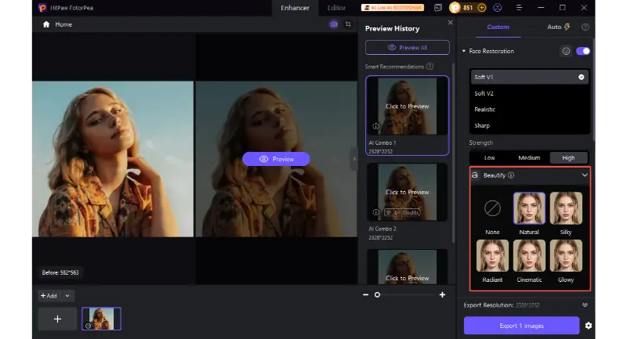Zoom out with the minus icon
This screenshot has height=339, width=627.
(365, 294)
